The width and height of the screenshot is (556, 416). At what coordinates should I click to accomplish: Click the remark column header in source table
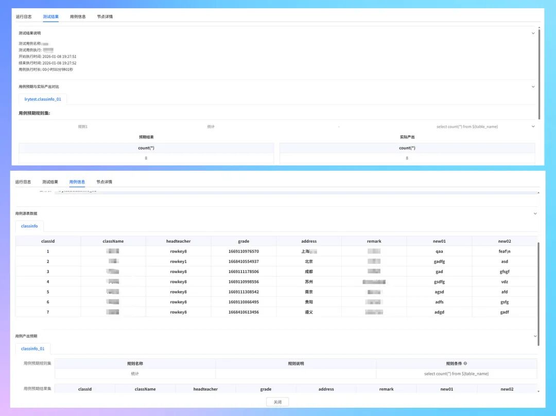click(374, 241)
